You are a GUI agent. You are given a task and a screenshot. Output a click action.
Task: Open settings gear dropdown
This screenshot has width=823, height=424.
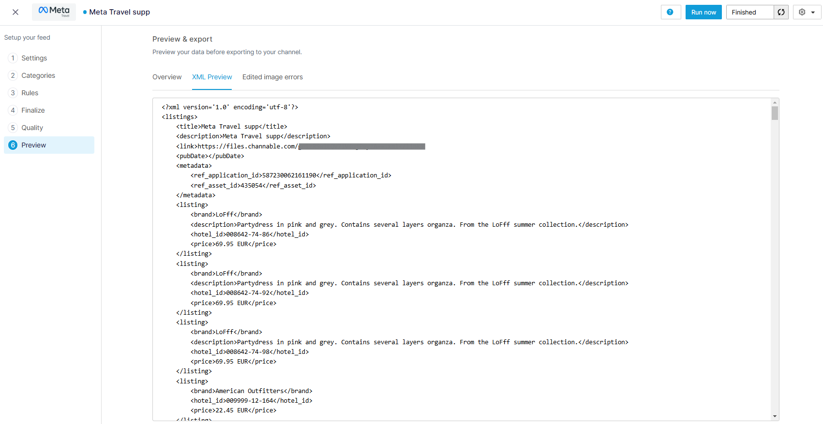[x=807, y=12]
